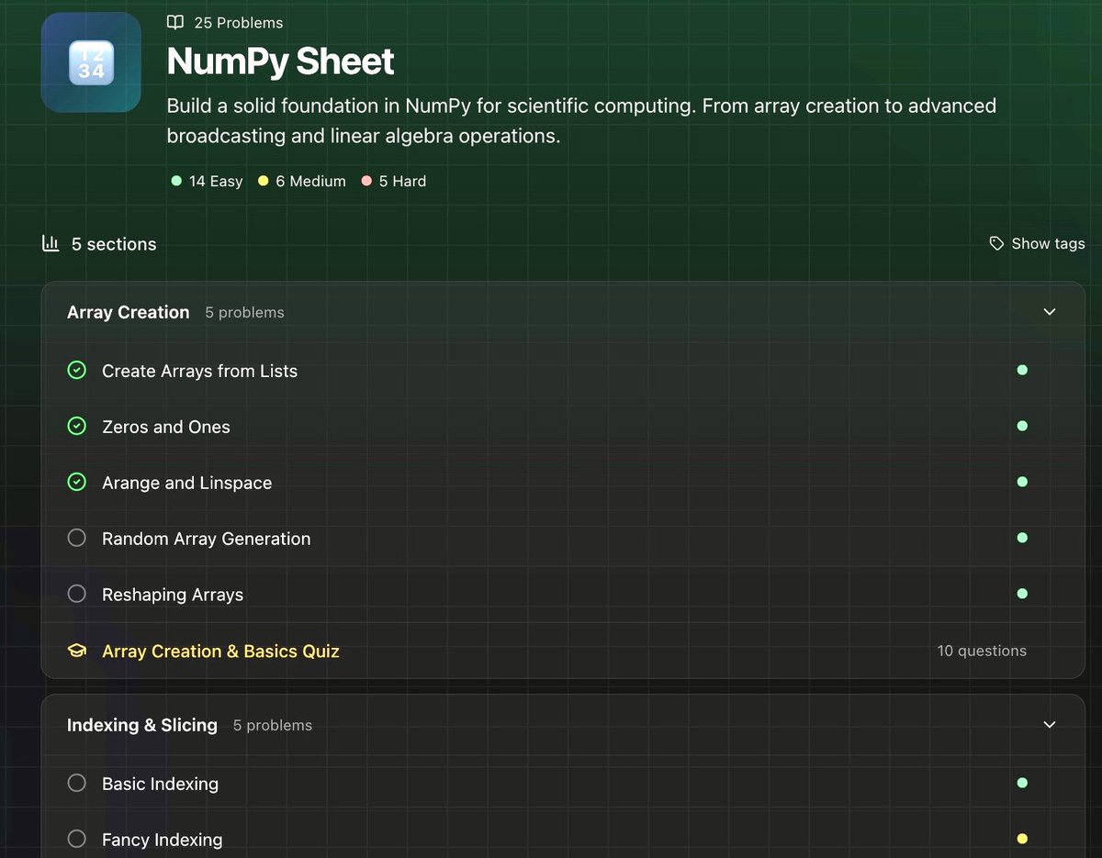Click the NumPy Sheet description paragraph
Viewport: 1102px width, 858px height.
tap(581, 121)
